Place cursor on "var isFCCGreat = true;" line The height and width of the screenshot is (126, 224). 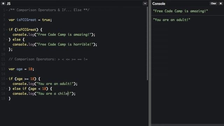point(30,20)
